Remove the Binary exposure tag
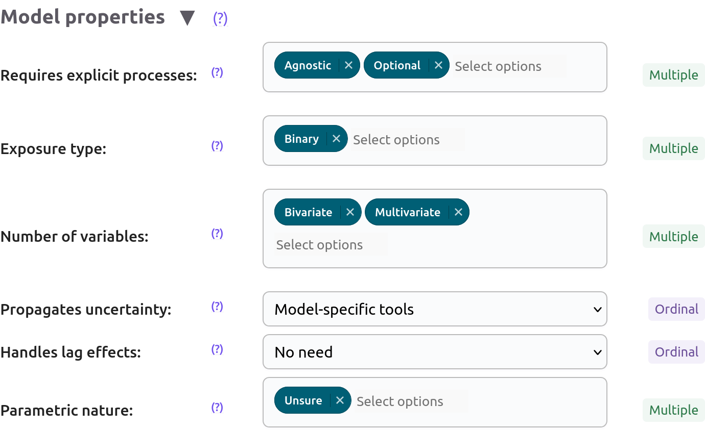 coord(336,139)
